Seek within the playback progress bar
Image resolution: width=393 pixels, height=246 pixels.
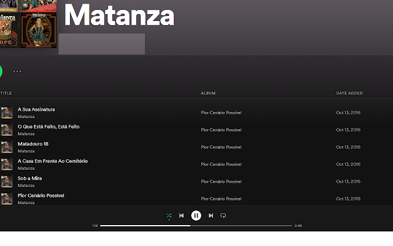[196, 226]
